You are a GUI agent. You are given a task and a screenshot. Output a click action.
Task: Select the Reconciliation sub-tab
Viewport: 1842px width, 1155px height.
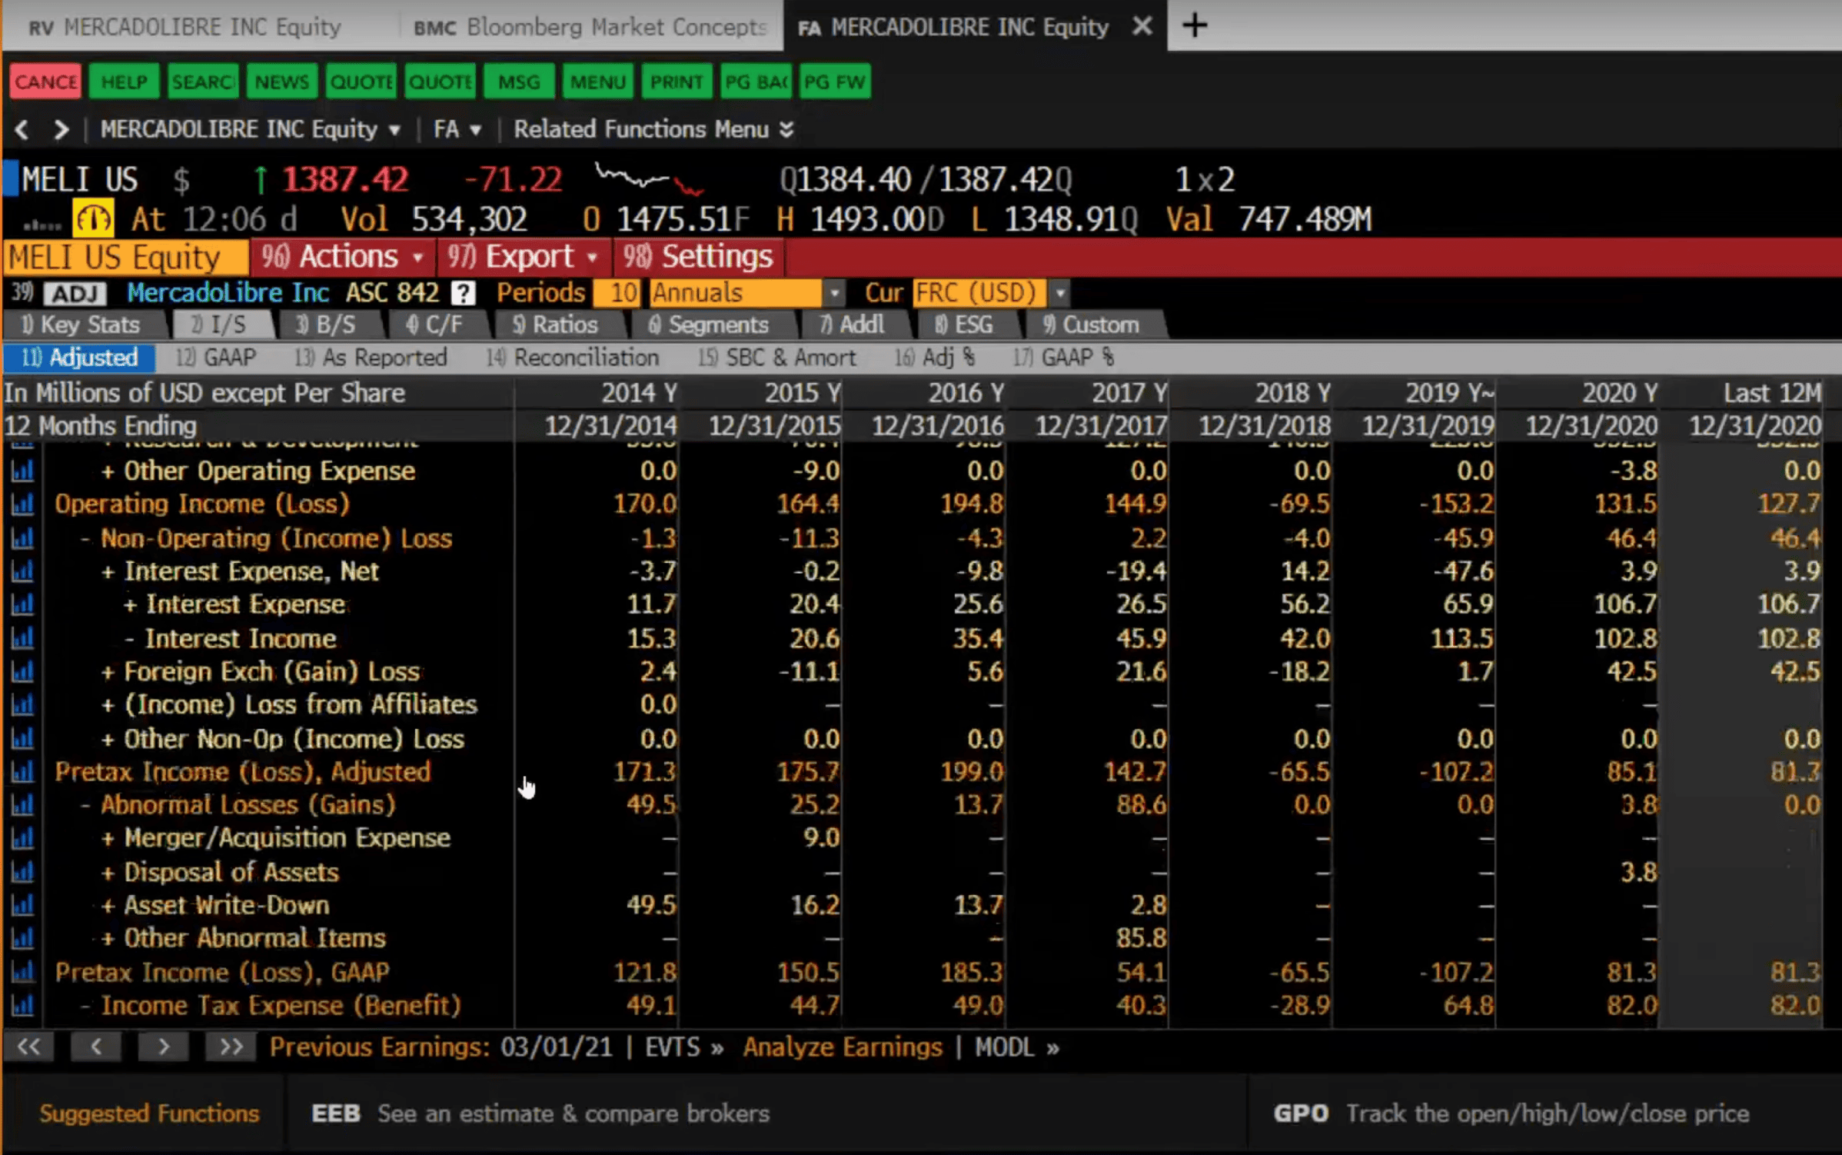coord(573,358)
